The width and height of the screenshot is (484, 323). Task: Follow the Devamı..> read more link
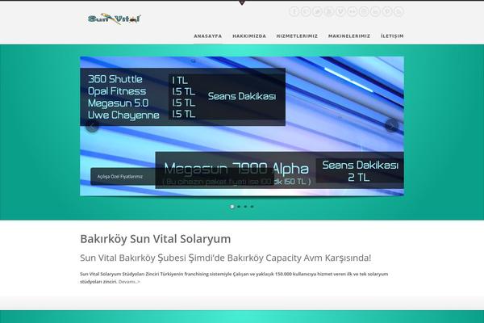point(129,282)
